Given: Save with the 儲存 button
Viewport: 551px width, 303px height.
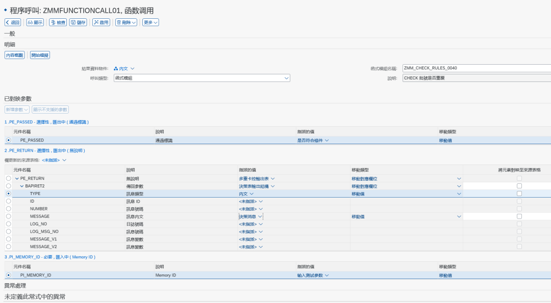Looking at the screenshot, I should point(78,22).
